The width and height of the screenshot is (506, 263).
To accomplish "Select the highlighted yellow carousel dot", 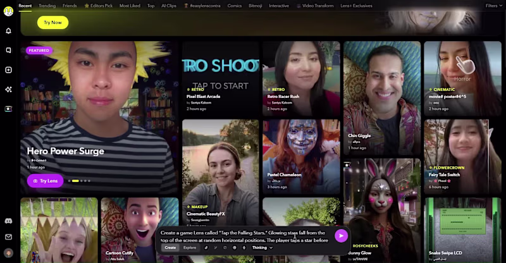I will point(75,181).
